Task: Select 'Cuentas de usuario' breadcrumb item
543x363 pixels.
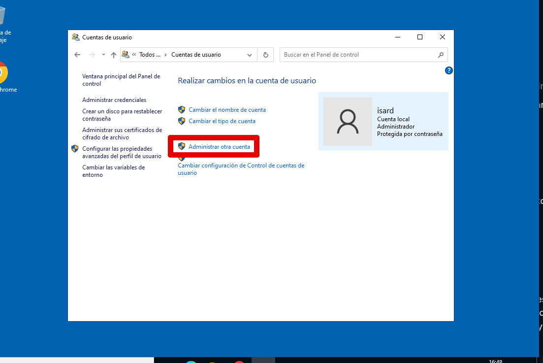Action: tap(196, 55)
